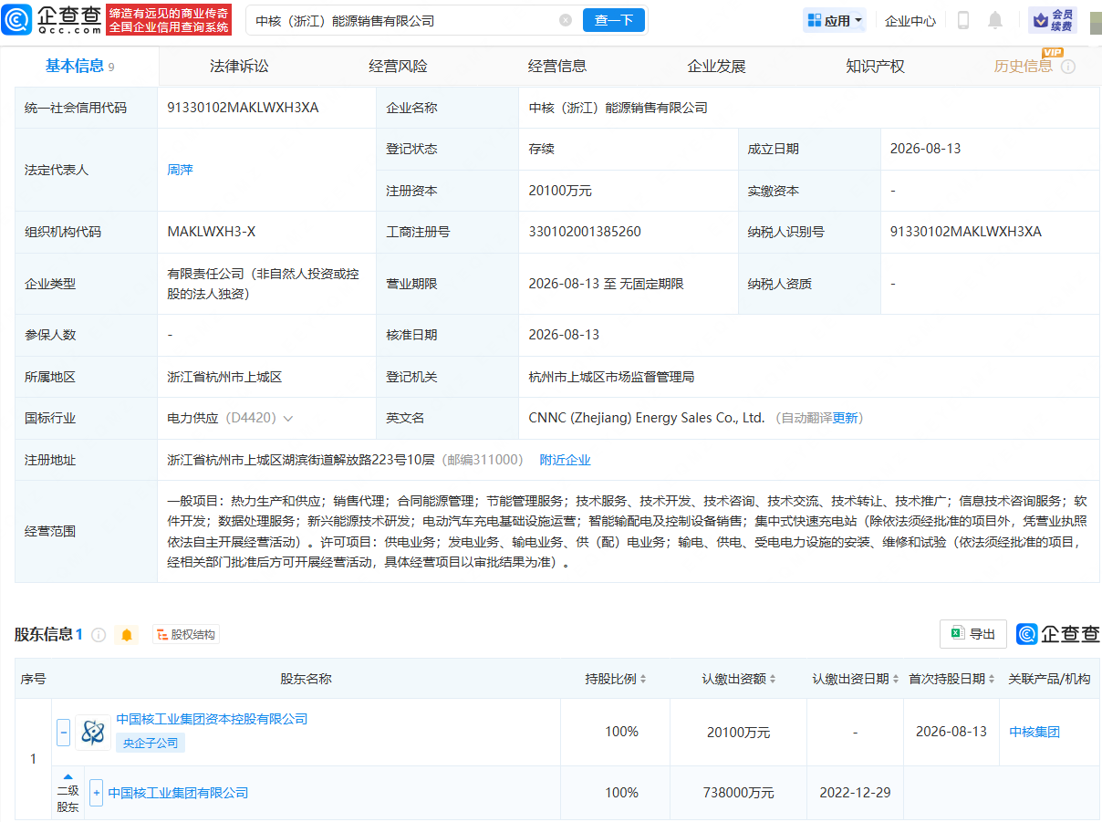Sort by 认缴出资日期 column
This screenshot has height=822, width=1102.
pos(896,679)
